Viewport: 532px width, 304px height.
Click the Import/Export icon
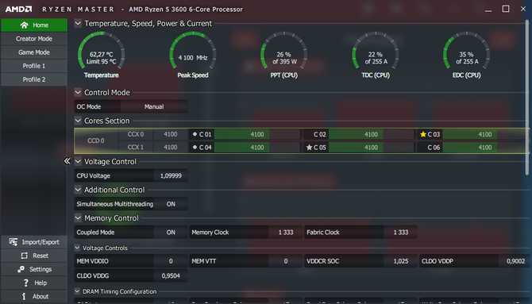pyautogui.click(x=13, y=242)
